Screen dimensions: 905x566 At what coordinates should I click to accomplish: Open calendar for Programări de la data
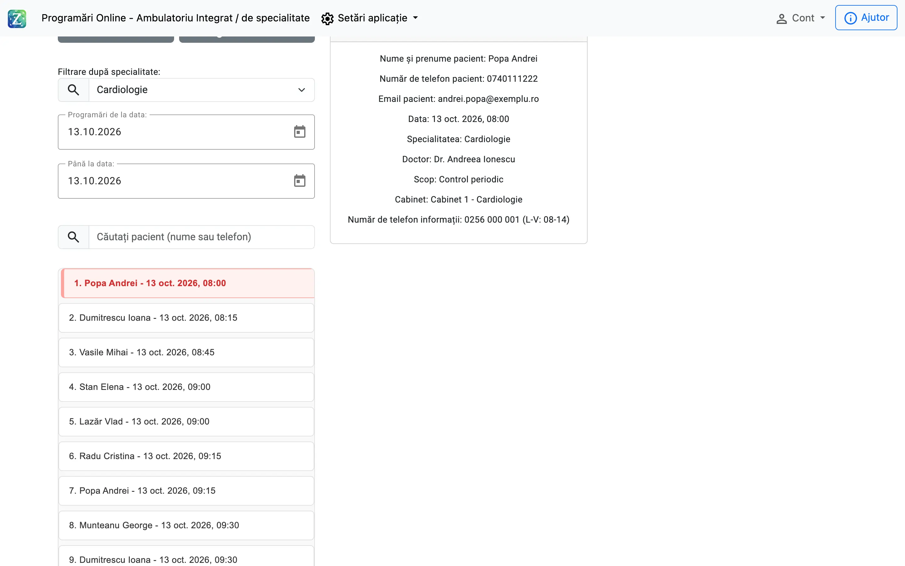pyautogui.click(x=299, y=132)
